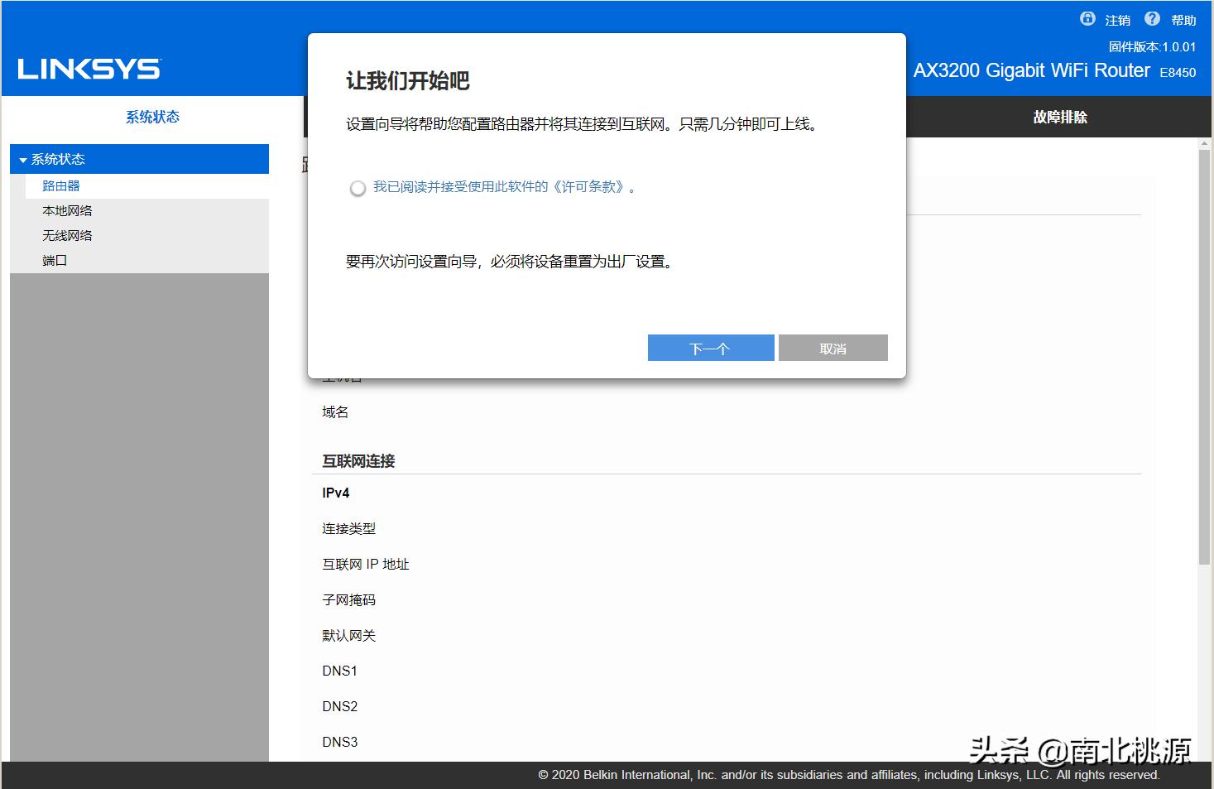Click the IPv4 label under 互联网连接
Image resolution: width=1214 pixels, height=789 pixels.
335,493
